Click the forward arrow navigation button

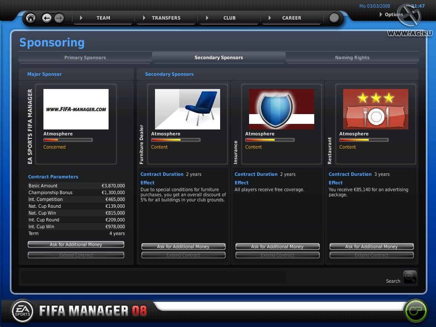tap(59, 18)
